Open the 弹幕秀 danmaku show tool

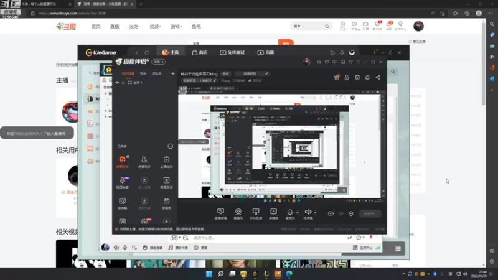tap(166, 203)
